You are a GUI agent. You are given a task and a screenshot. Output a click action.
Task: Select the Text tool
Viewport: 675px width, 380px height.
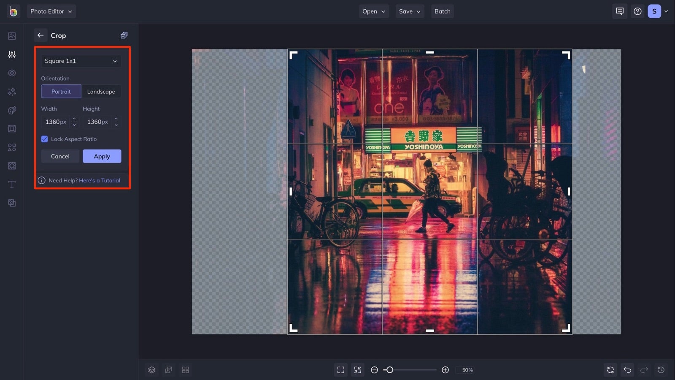[x=11, y=185]
